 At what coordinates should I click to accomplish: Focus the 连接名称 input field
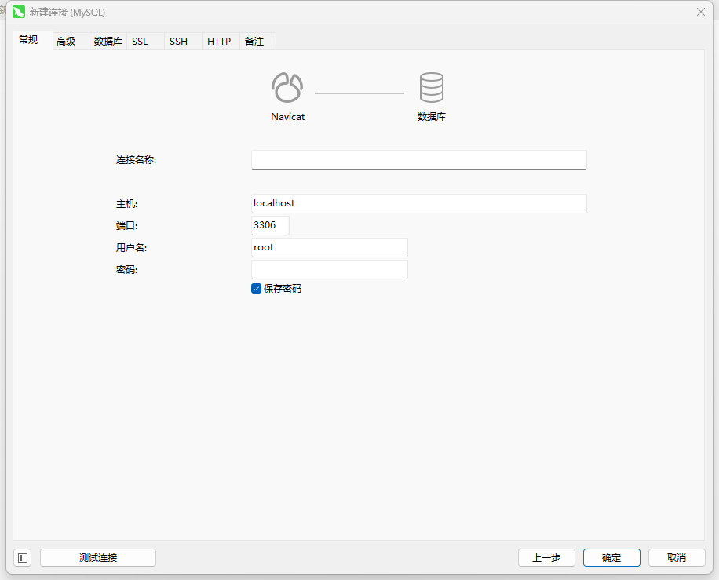coord(419,159)
